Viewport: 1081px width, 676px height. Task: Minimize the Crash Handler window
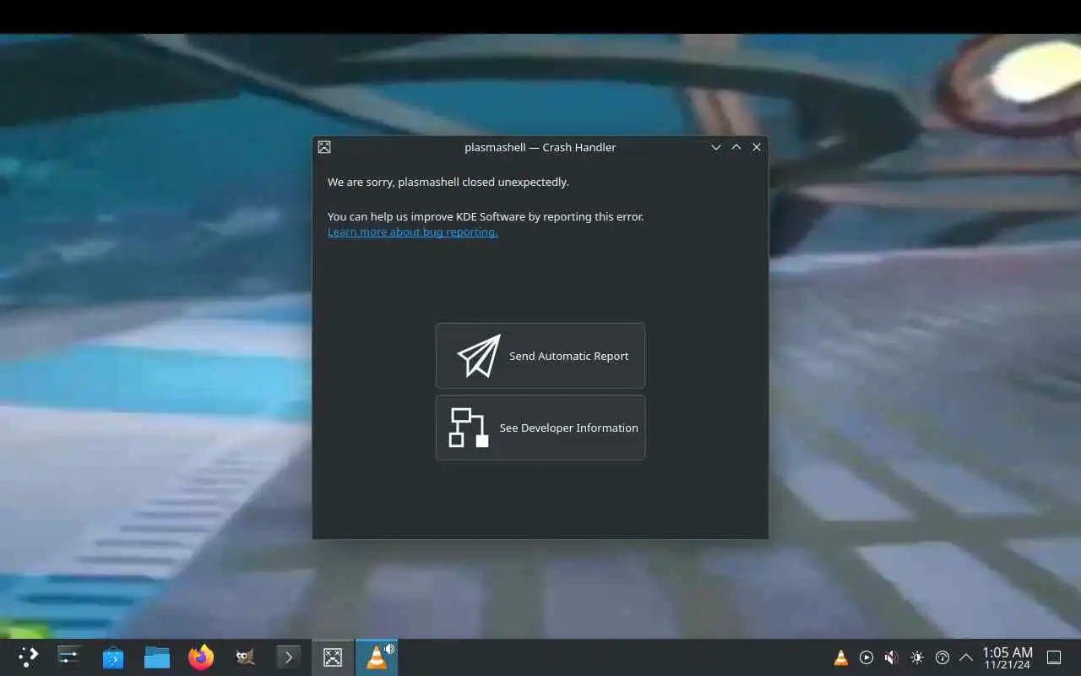(x=716, y=147)
